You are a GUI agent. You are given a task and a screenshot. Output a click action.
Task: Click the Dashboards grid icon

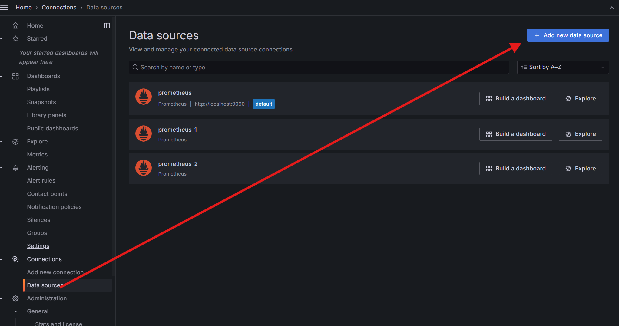[15, 76]
